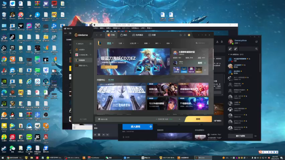The height and width of the screenshot is (160, 285).
Task: Open the DaenerysRose profile avatar
Action: pos(230,42)
